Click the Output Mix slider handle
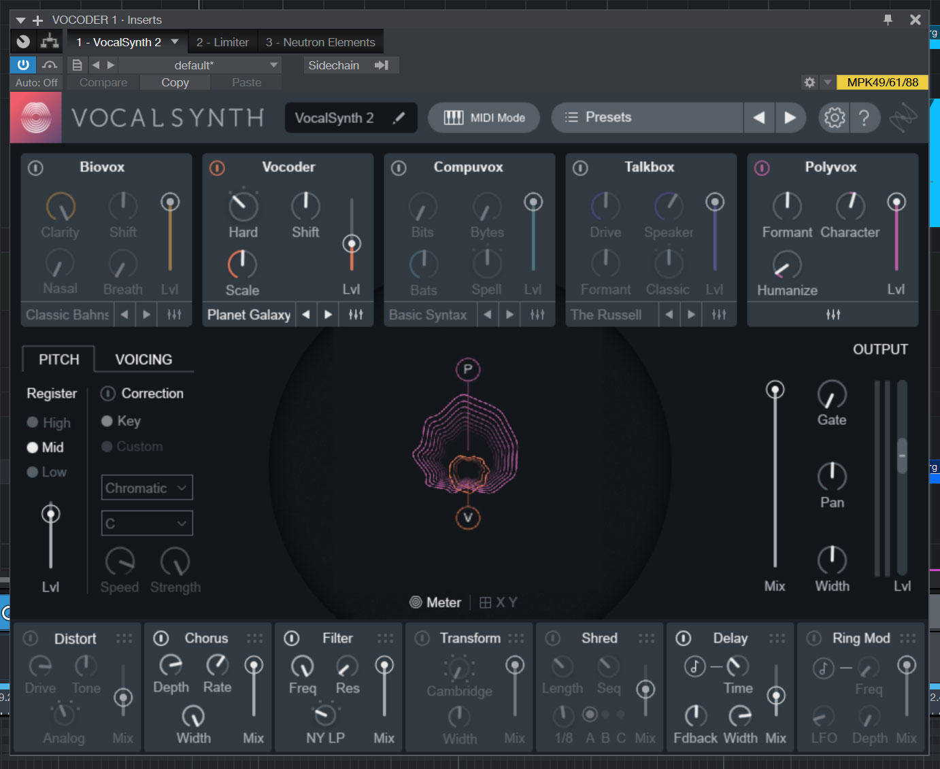Viewport: 940px width, 769px height. 775,390
